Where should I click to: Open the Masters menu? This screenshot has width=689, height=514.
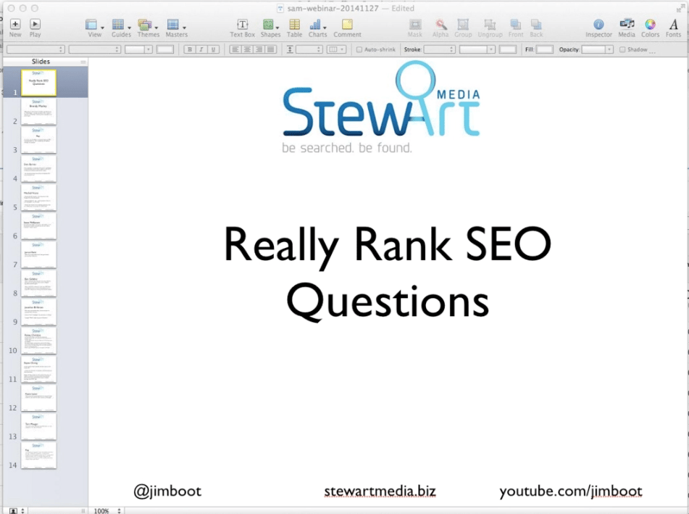(x=176, y=28)
